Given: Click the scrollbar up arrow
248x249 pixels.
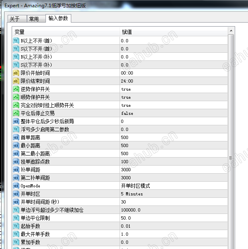Looking at the screenshot, I should (231, 31).
